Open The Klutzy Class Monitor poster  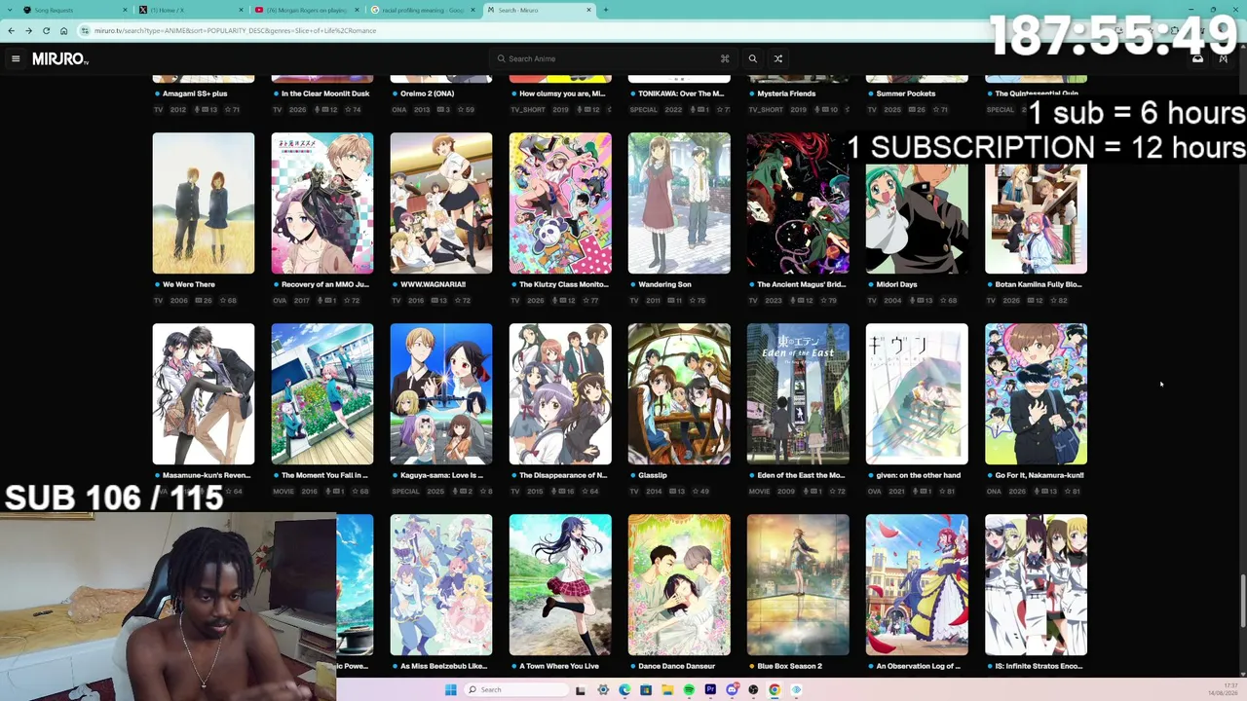[x=560, y=203]
